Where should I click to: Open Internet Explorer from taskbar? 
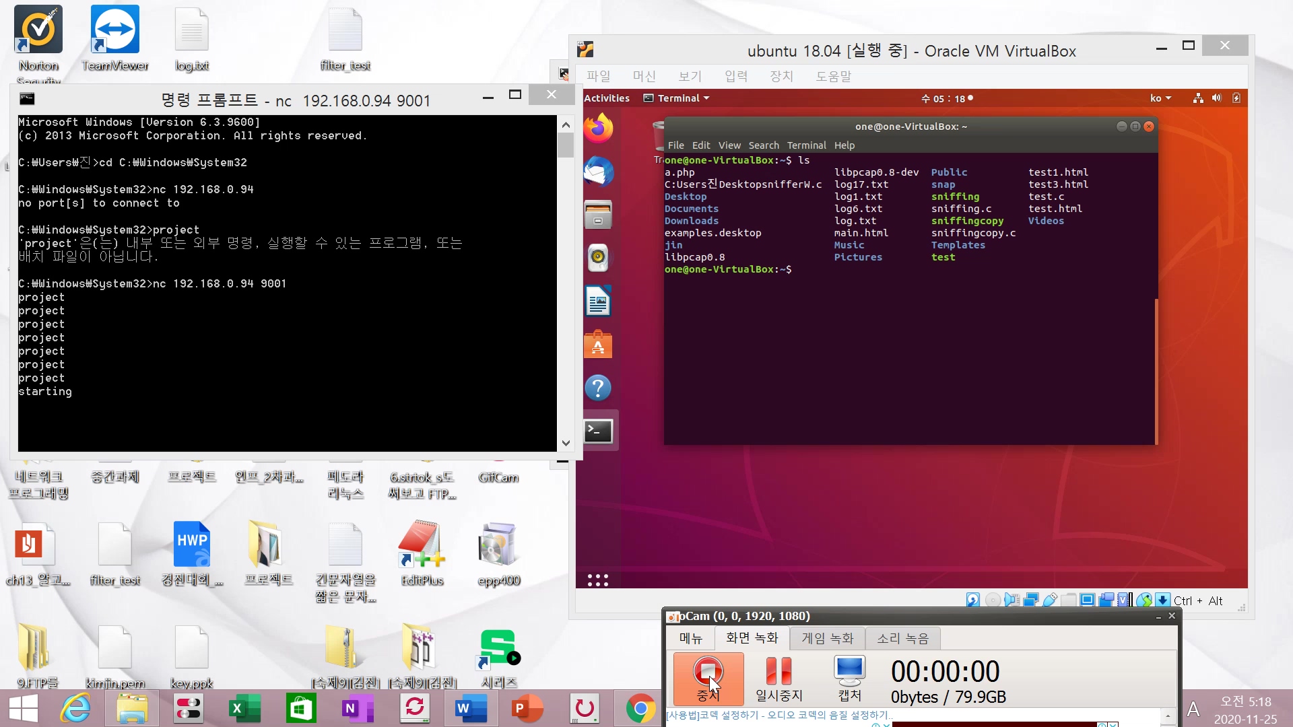click(75, 708)
